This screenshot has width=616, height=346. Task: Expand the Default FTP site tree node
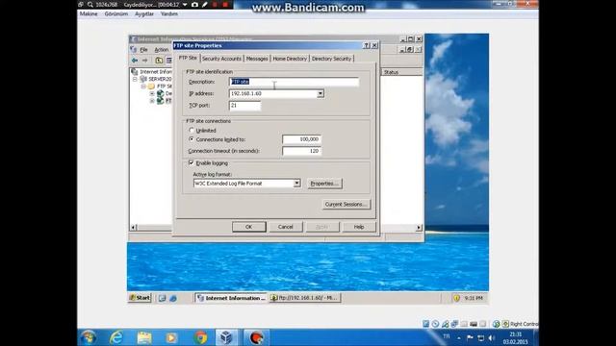pos(152,93)
